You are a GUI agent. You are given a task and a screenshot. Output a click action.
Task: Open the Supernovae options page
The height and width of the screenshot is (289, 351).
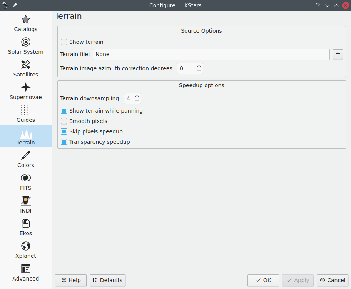(26, 91)
